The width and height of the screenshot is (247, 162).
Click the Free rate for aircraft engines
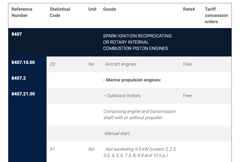point(187,64)
